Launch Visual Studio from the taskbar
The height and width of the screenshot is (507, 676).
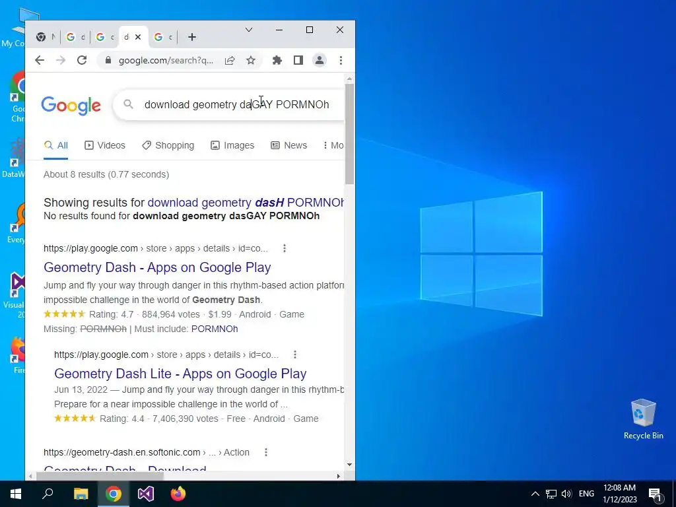coord(146,494)
